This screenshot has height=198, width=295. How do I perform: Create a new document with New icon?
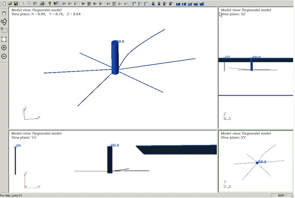[4, 4]
